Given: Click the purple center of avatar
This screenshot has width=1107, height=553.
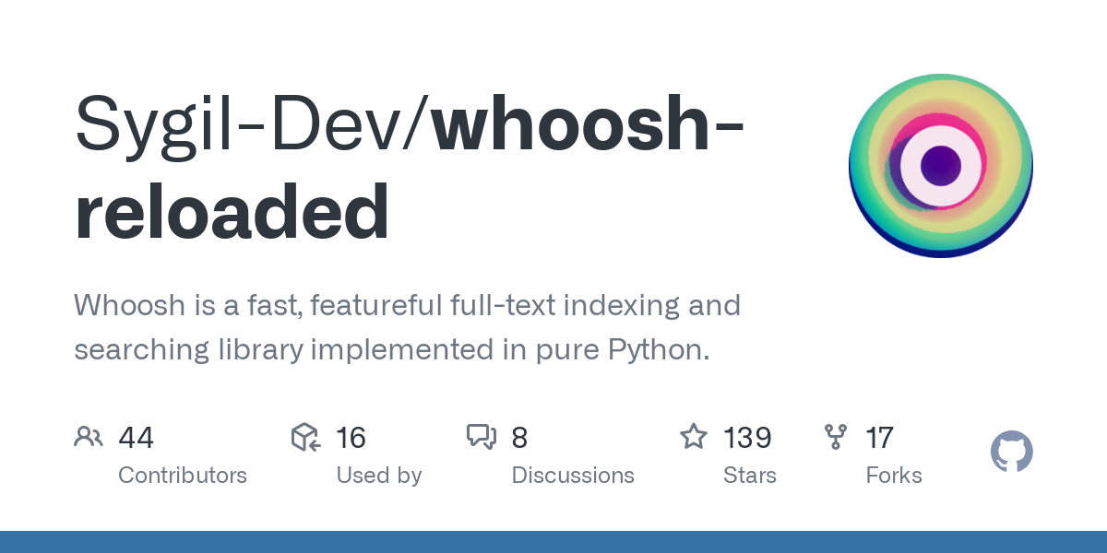Looking at the screenshot, I should (x=940, y=166).
